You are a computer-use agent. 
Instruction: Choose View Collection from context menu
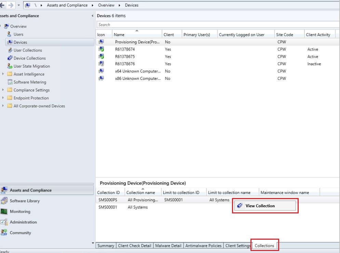[x=260, y=206]
